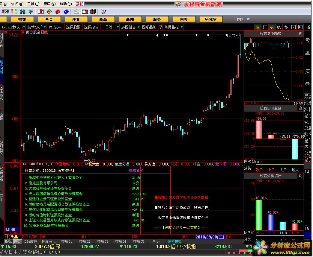Screen dimensions: 313x257
Task: Click 图形叠加 in the toolbar
Action: tap(149, 27)
